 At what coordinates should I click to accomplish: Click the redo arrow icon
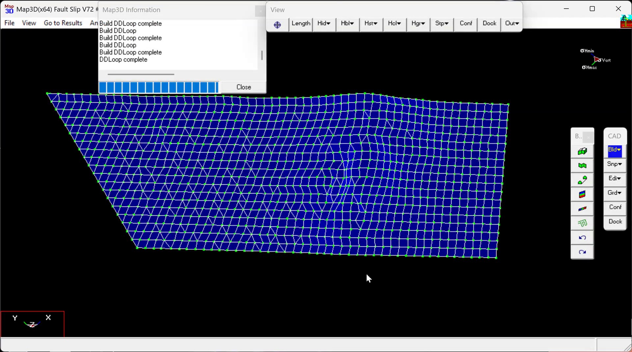(582, 252)
